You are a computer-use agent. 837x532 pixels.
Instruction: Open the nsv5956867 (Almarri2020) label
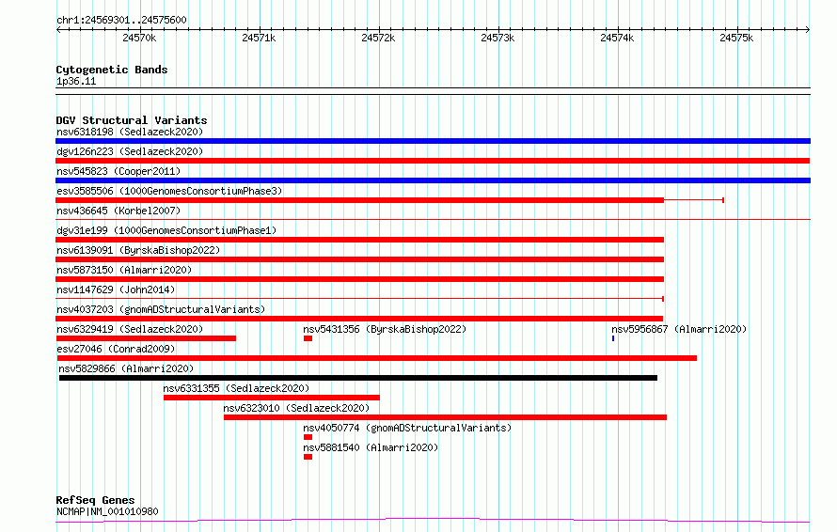(679, 329)
